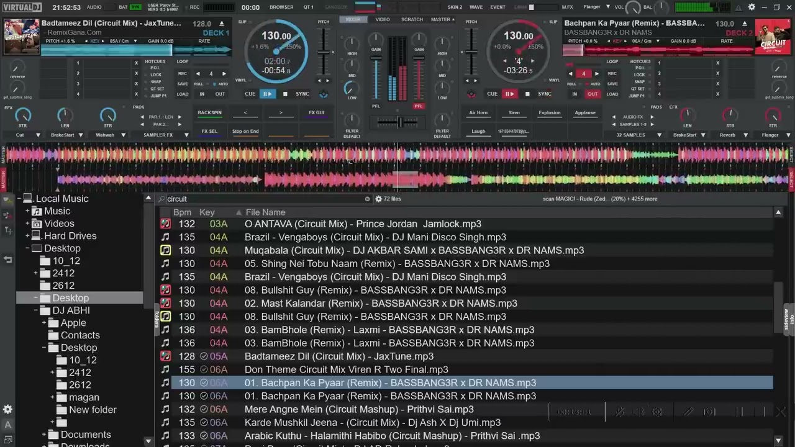Clear the circuit search with the X icon
The image size is (795, 447).
click(x=367, y=199)
